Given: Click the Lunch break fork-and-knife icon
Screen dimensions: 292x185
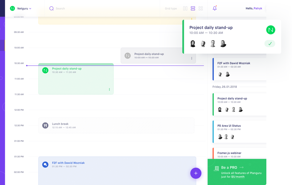Looking at the screenshot, I should [45, 125].
